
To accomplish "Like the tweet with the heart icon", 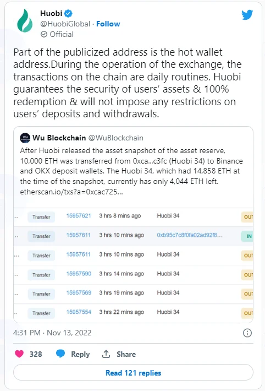I will click(x=19, y=354).
